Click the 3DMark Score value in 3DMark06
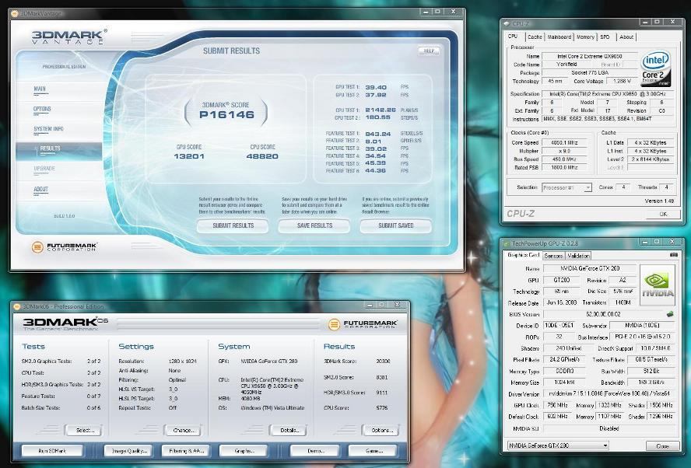691x468 pixels. [383, 361]
